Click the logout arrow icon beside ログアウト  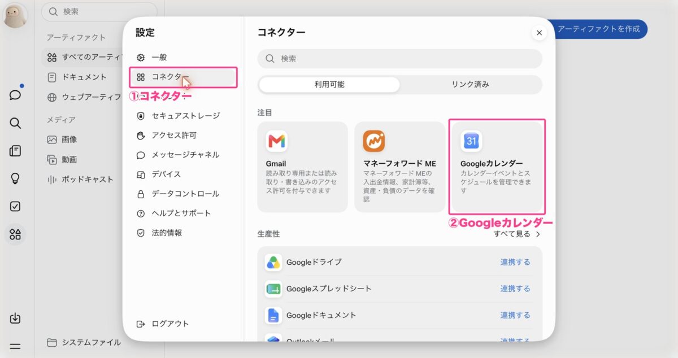[x=141, y=324]
